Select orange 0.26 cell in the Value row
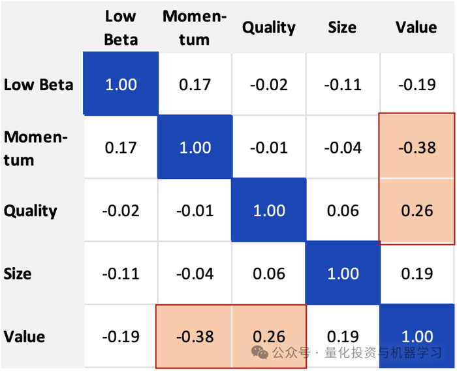This screenshot has height=371, width=457. pyautogui.click(x=269, y=336)
